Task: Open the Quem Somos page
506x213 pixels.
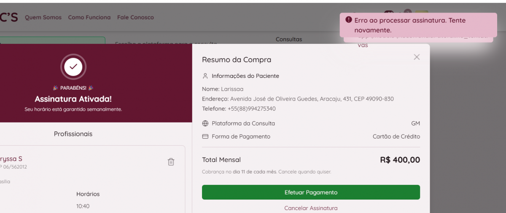Action: tap(43, 17)
